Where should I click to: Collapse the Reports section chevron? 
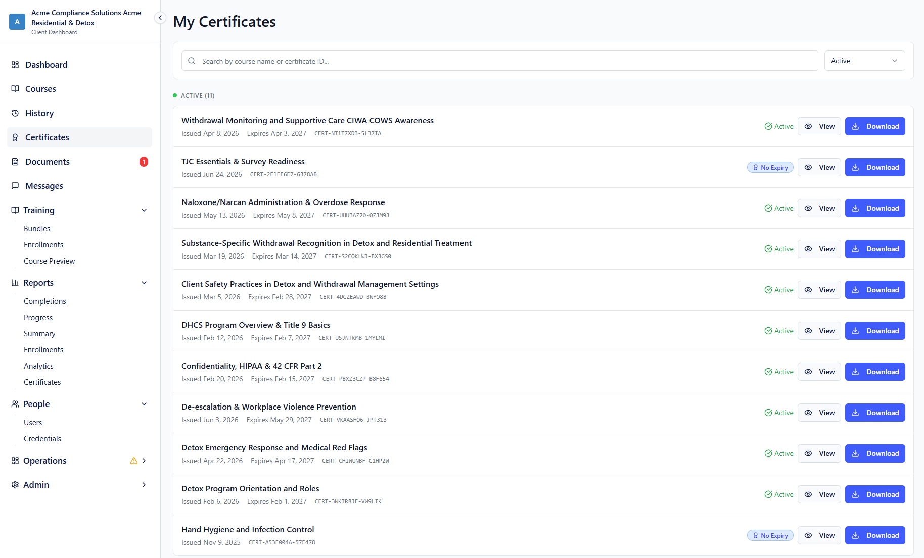[x=144, y=283]
